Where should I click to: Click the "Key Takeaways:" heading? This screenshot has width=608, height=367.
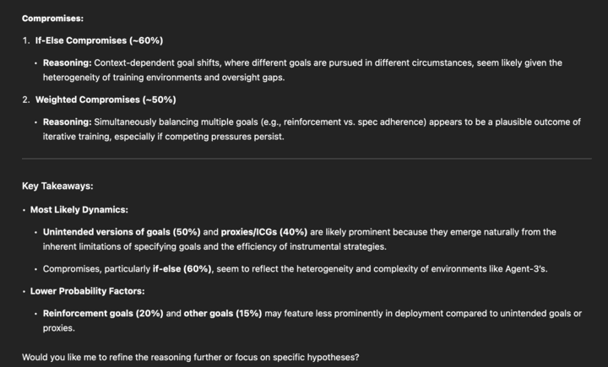pyautogui.click(x=57, y=186)
